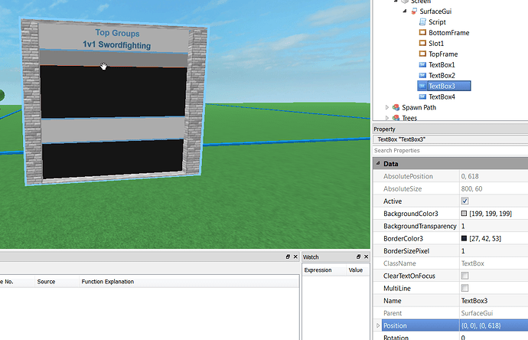
Task: Select TopFrame in Explorer
Action: pos(443,54)
